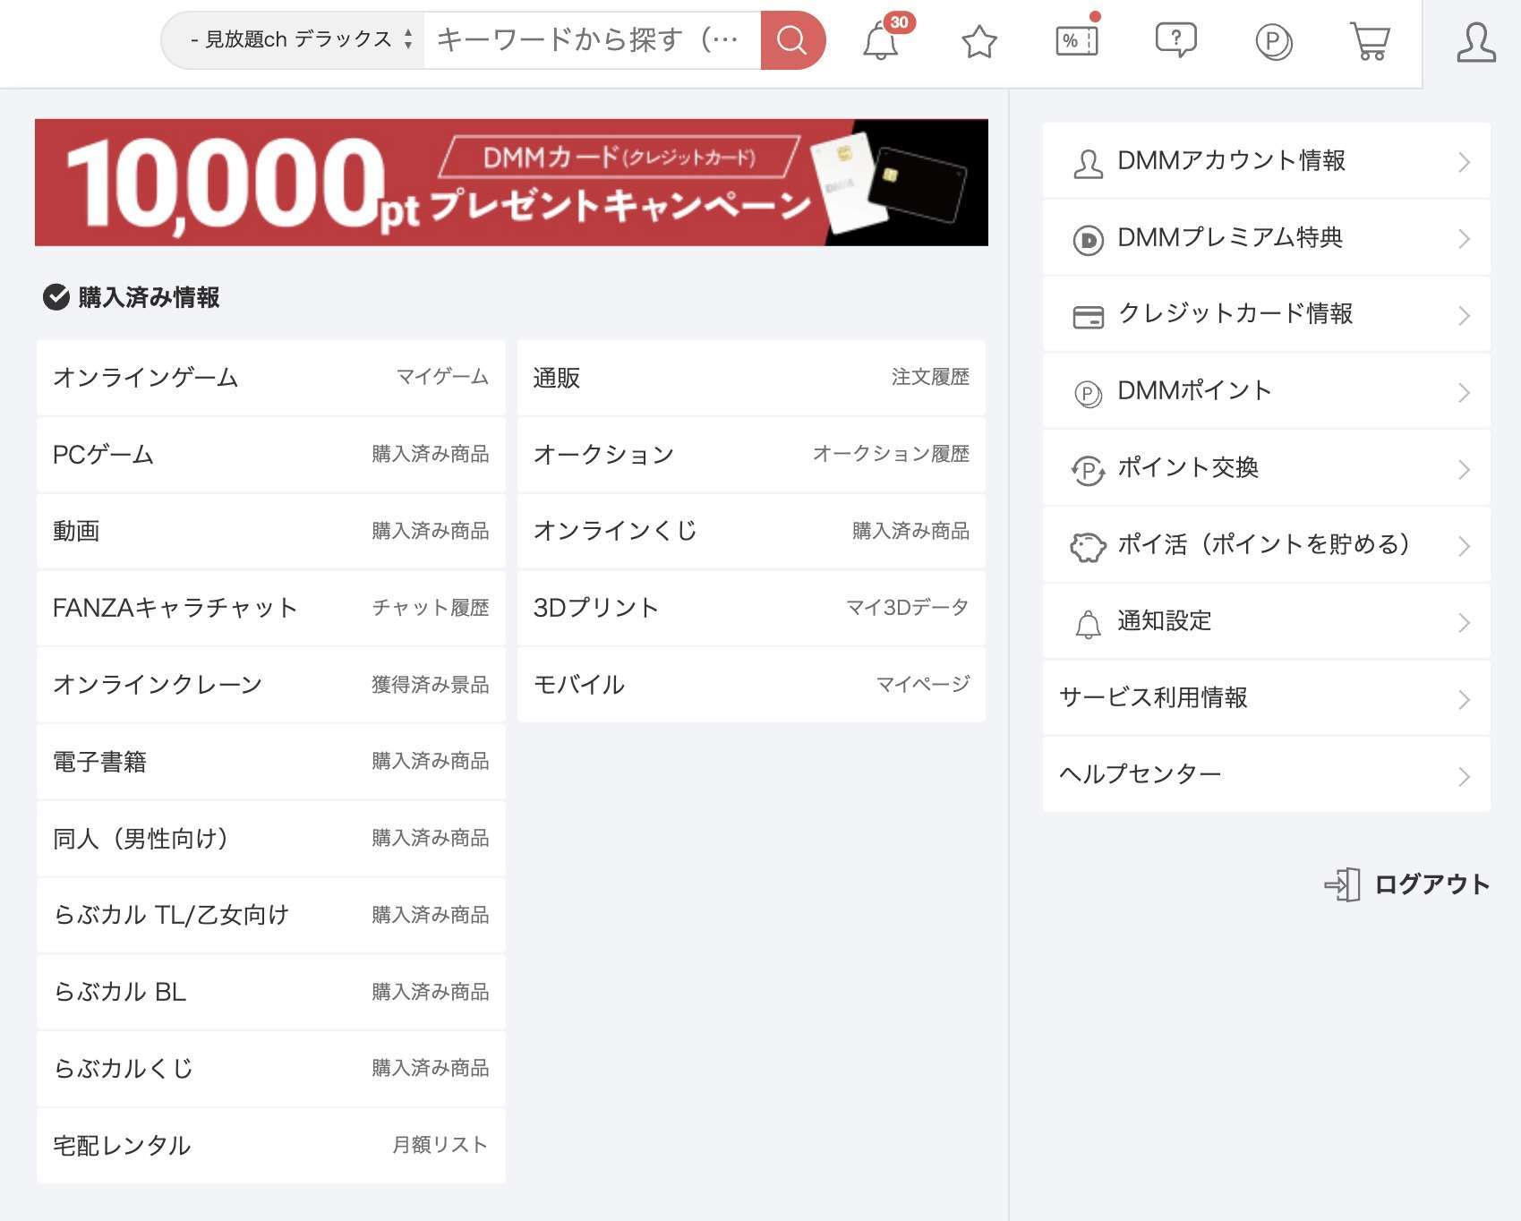This screenshot has width=1521, height=1221.
Task: Open the shopping cart icon
Action: click(1370, 41)
